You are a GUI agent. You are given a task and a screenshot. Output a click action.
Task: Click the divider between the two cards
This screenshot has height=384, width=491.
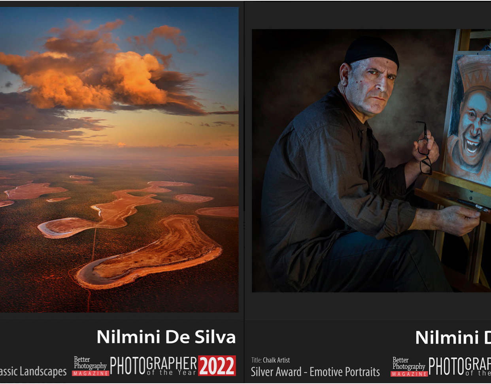click(245, 192)
